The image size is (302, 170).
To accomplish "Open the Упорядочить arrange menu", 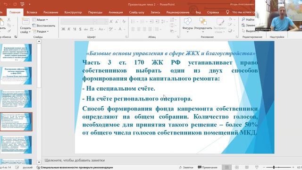I will coord(203,25).
